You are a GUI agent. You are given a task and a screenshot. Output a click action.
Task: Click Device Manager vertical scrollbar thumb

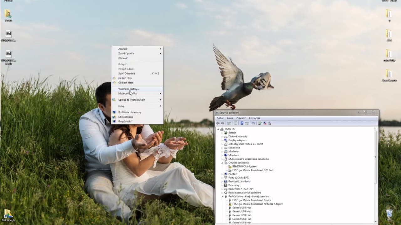pos(376,157)
